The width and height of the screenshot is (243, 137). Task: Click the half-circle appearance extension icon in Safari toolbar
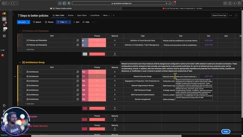click(x=69, y=3)
